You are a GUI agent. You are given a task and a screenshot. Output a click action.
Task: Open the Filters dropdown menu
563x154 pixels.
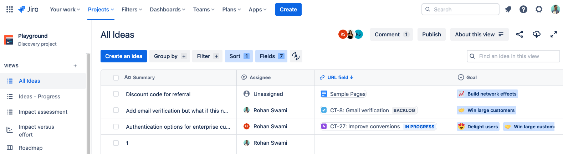tap(132, 10)
